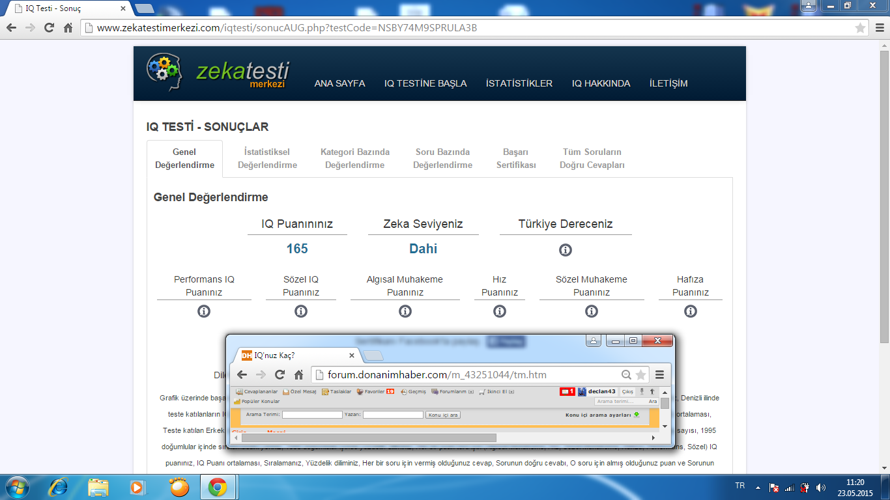Open Internet Explorer from the taskbar

(x=58, y=486)
